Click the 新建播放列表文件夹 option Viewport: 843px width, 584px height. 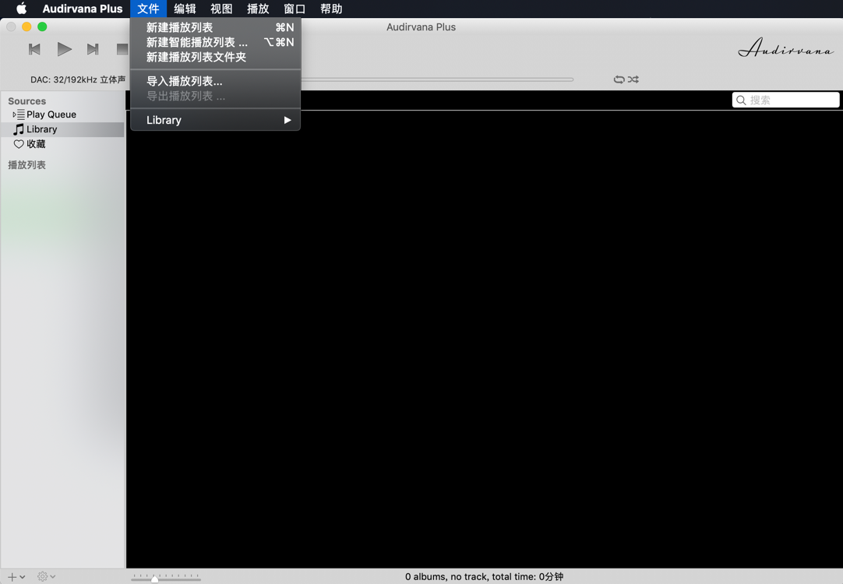pos(197,57)
